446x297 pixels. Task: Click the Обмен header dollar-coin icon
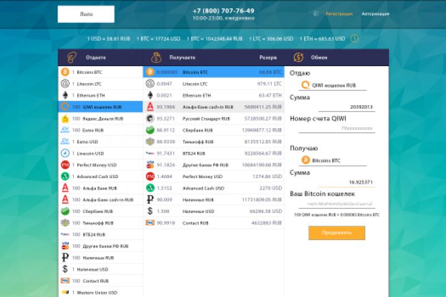(298, 58)
